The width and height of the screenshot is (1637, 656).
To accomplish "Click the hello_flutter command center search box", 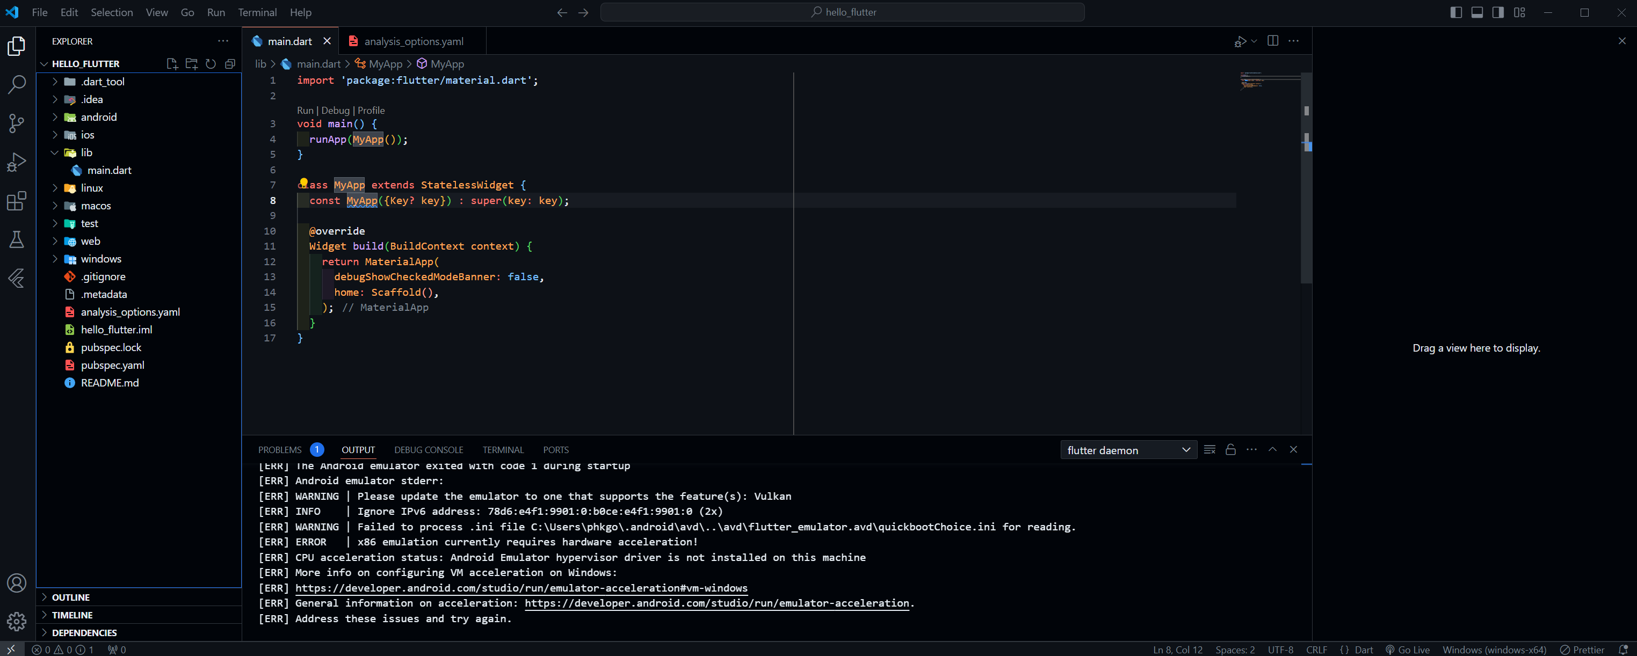I will pos(843,12).
